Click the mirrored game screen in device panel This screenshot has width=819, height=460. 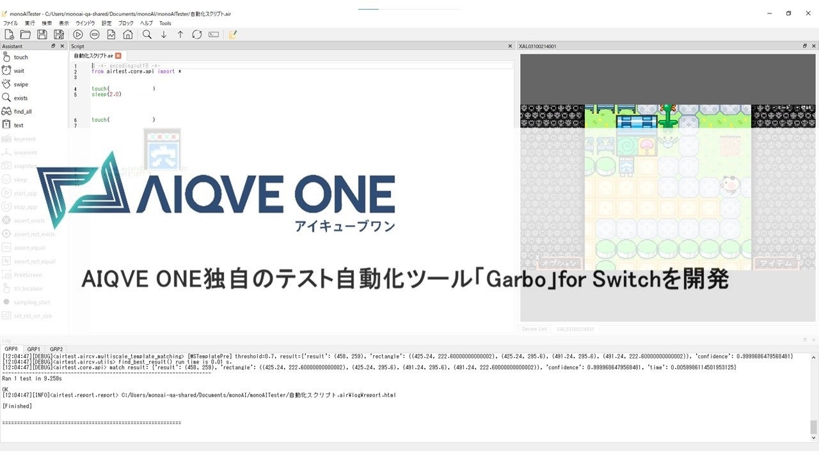coord(667,187)
